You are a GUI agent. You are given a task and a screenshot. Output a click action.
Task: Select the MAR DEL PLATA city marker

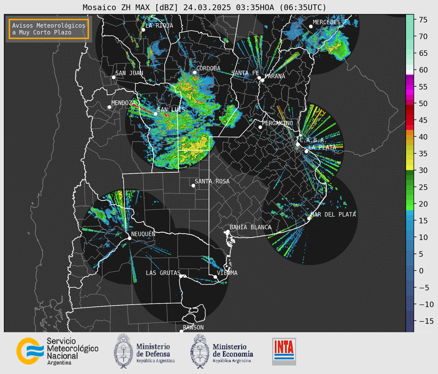309,218
